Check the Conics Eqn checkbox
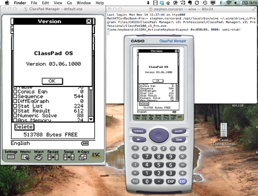 point(15,92)
